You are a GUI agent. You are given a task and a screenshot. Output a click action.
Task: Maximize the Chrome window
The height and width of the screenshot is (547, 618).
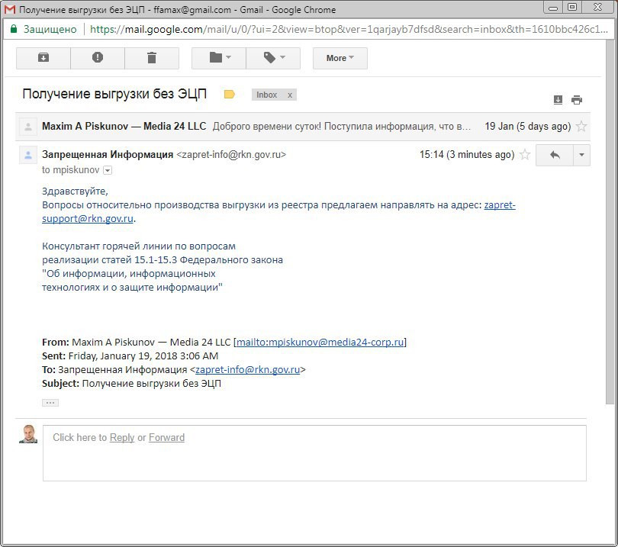pos(572,8)
